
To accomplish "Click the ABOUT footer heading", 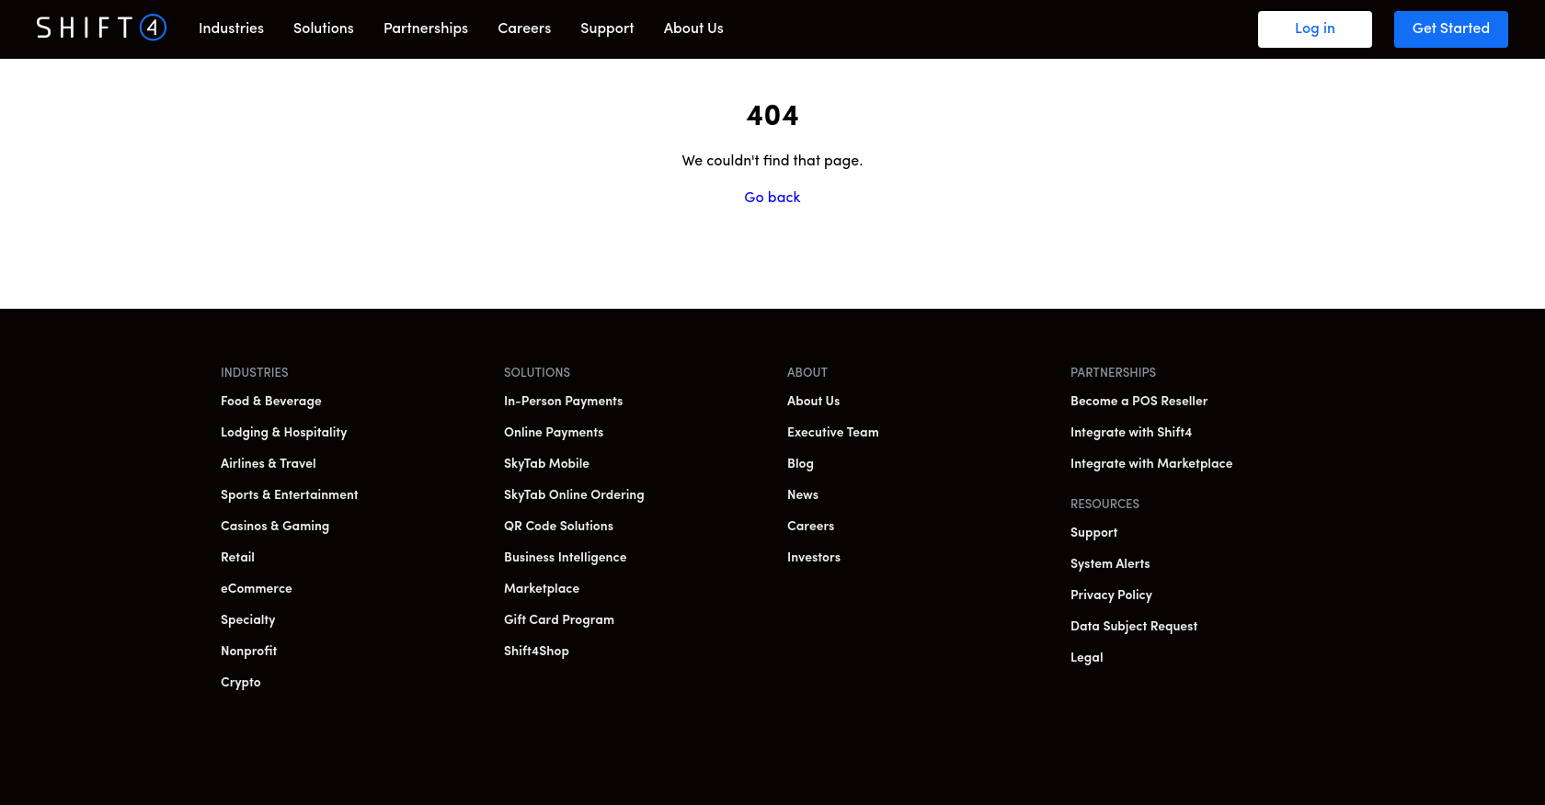I will point(807,372).
